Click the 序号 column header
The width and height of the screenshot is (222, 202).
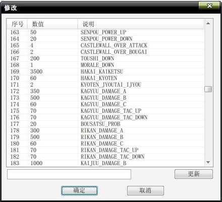[17, 24]
